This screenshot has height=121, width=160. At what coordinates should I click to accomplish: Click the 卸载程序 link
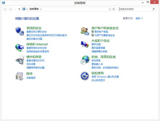(31, 78)
